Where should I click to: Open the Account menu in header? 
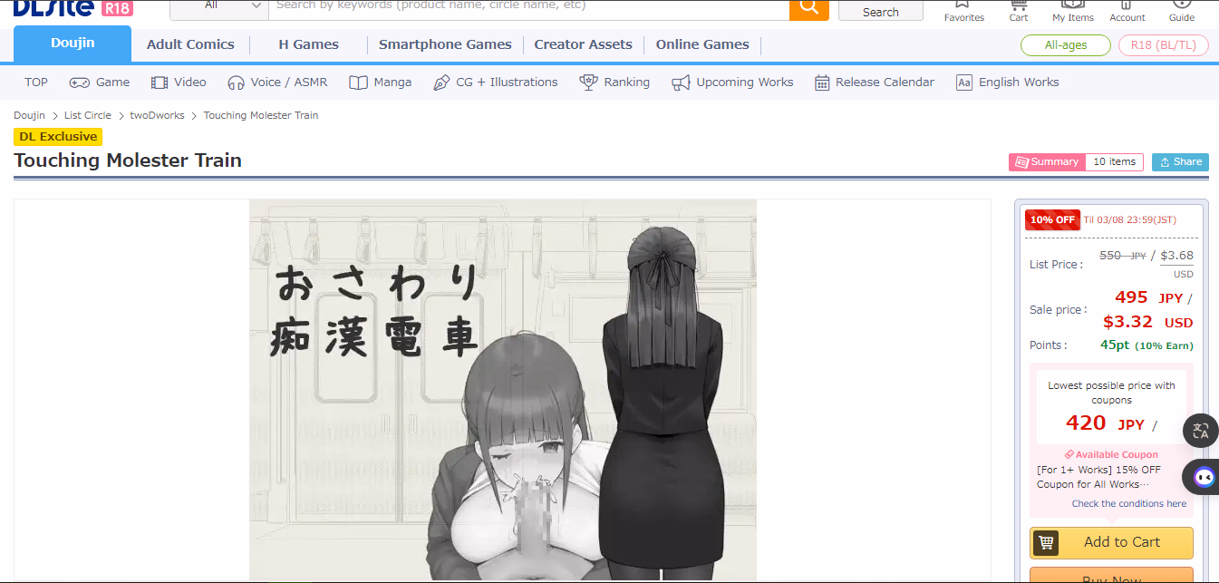1127,11
